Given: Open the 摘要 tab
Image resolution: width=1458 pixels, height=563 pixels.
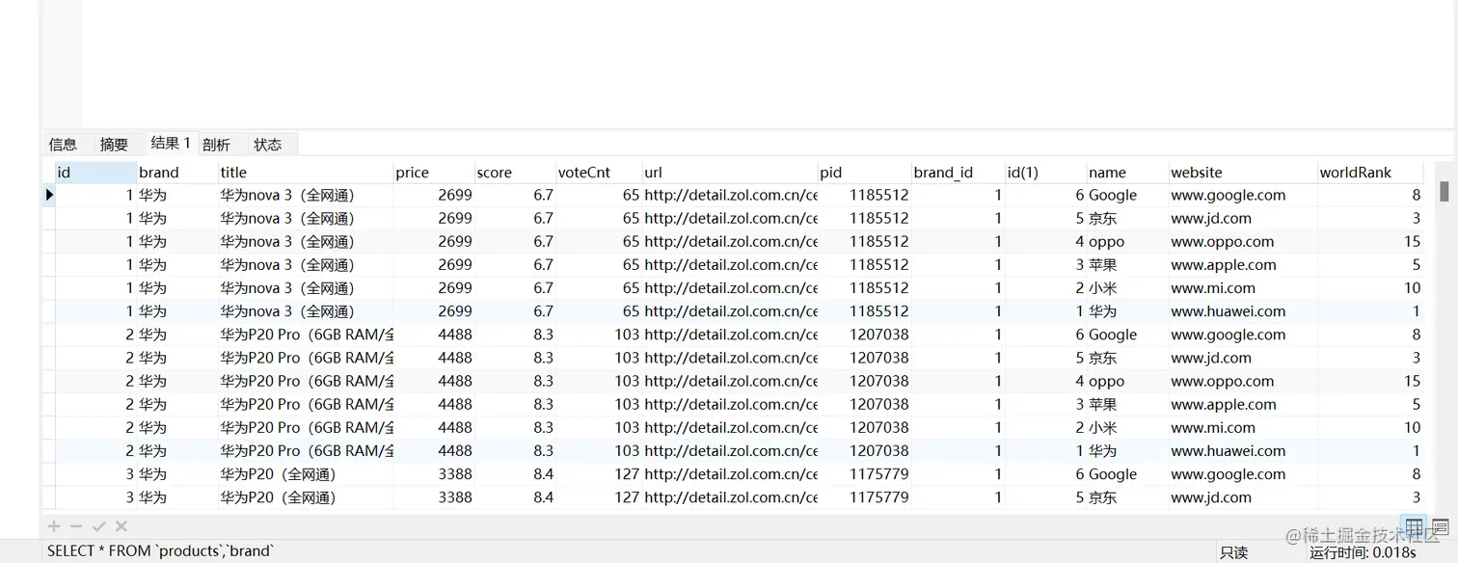Looking at the screenshot, I should pos(114,145).
